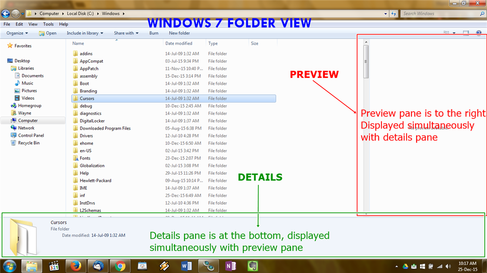Open Thunderbird from the taskbar
Screen dimensions: 487x273
tap(98, 266)
